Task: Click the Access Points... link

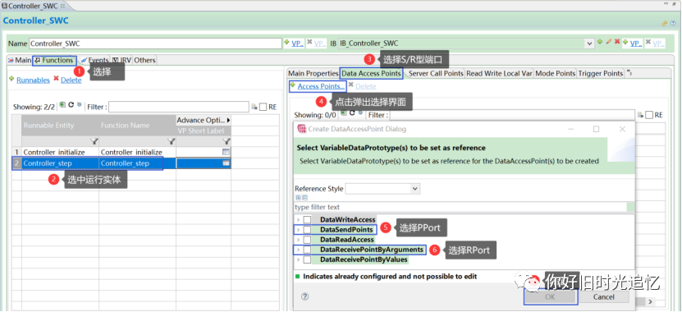Action: (x=321, y=86)
